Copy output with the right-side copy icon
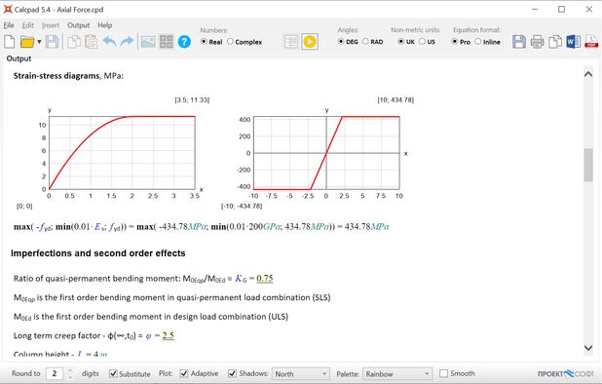The width and height of the screenshot is (602, 384). pyautogui.click(x=555, y=42)
